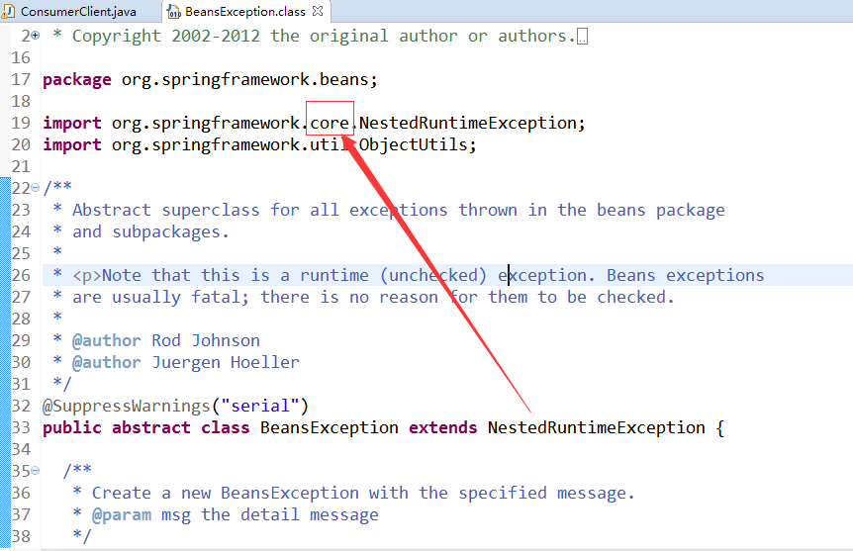This screenshot has width=853, height=551.
Task: Close the BeansException.class tab
Action: 318,11
